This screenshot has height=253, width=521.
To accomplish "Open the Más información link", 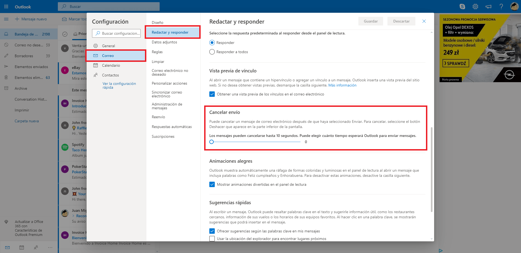I will click(x=342, y=85).
